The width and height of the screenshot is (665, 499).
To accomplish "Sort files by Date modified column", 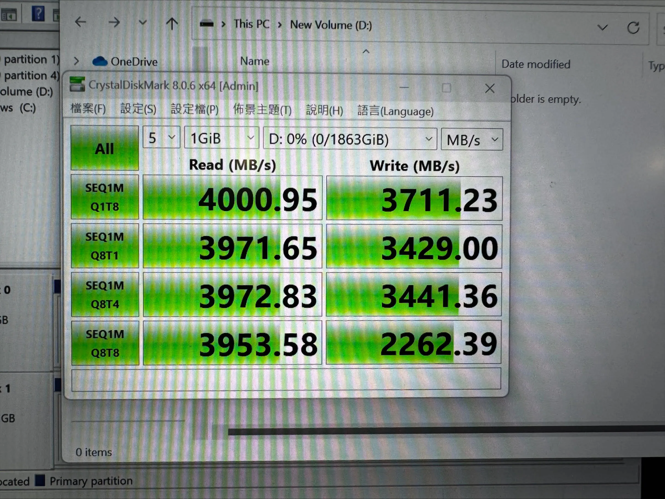I will coord(536,64).
